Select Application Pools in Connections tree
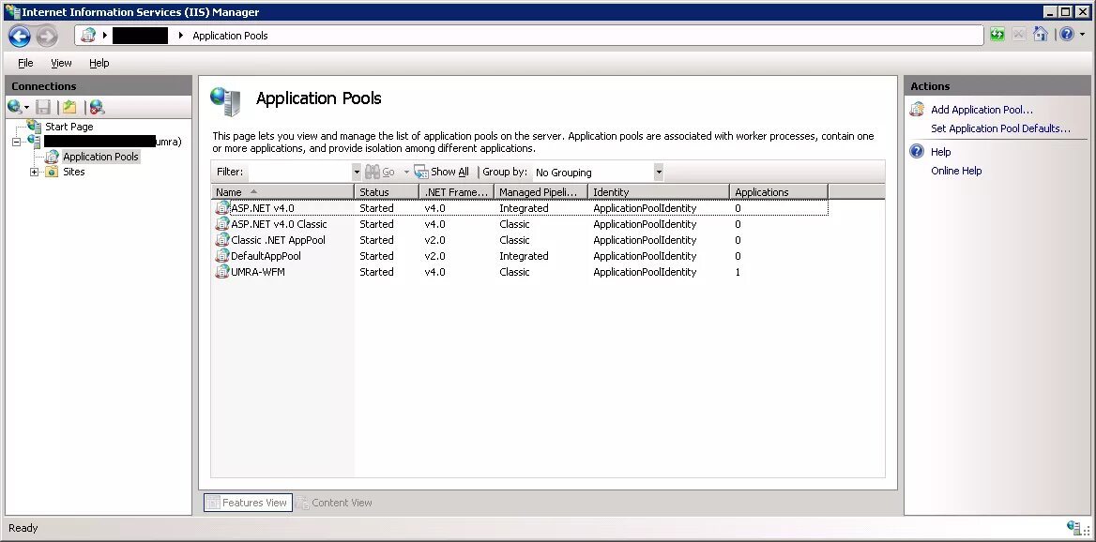The height and width of the screenshot is (542, 1096). 100,157
